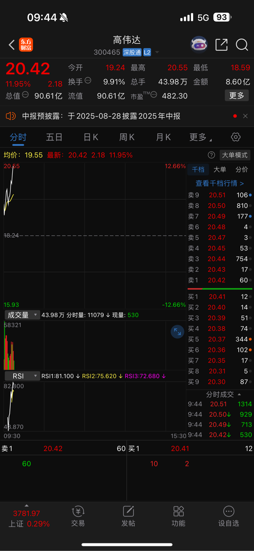Switch to the 月K tab

tap(163, 137)
